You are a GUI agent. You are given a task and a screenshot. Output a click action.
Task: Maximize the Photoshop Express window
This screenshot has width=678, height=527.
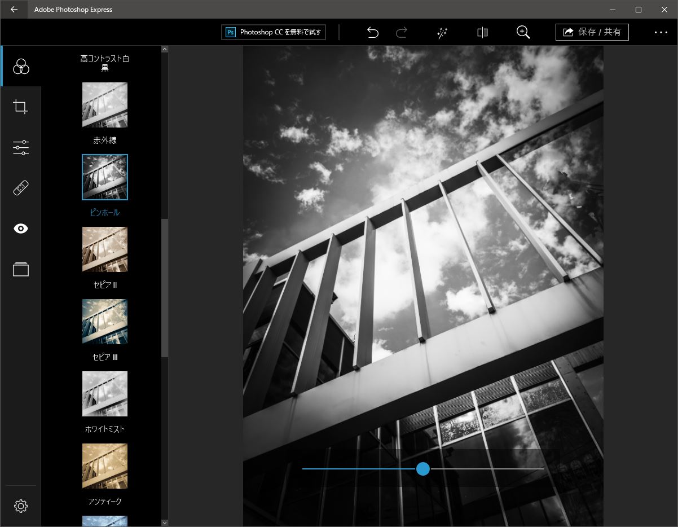click(639, 10)
